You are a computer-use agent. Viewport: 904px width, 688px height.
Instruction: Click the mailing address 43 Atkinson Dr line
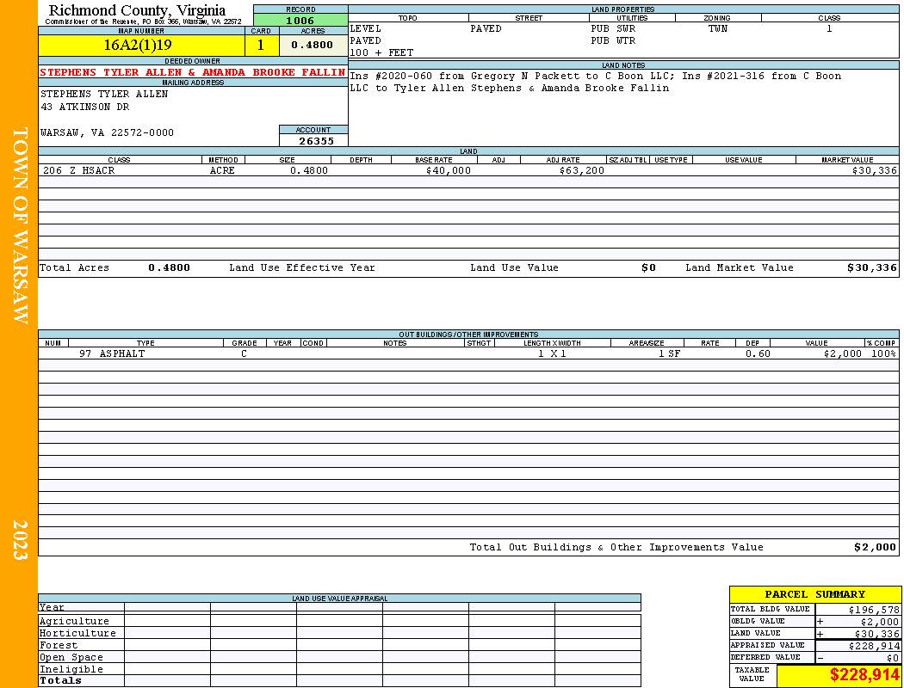(x=84, y=107)
